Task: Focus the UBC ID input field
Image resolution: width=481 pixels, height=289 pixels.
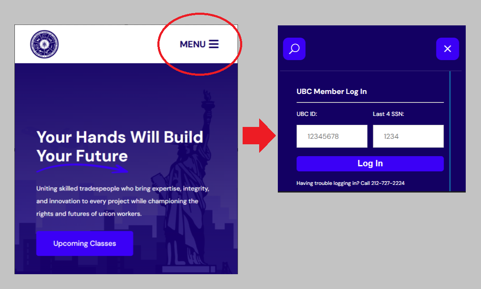Action: [332, 136]
